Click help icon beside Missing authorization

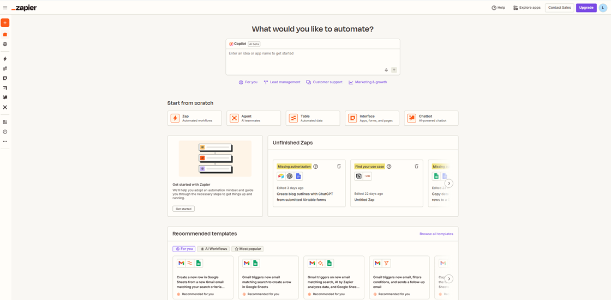point(316,167)
